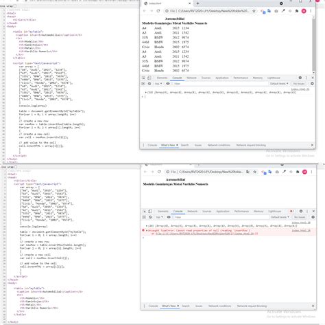Click the site info icon in the upper address bar

point(167,11)
